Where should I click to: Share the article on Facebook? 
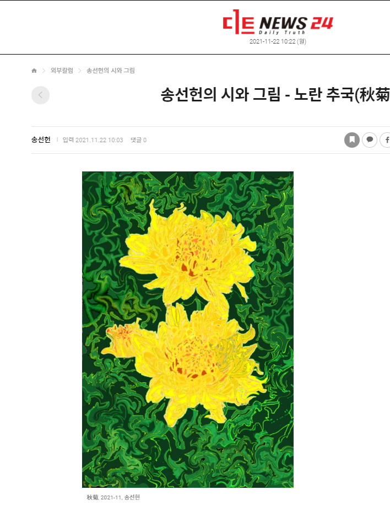point(386,140)
